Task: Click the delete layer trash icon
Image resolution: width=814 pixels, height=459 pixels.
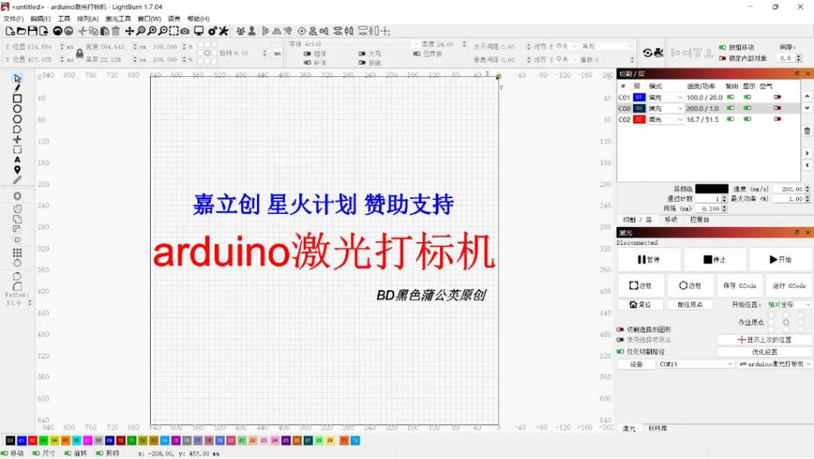Action: (806, 130)
